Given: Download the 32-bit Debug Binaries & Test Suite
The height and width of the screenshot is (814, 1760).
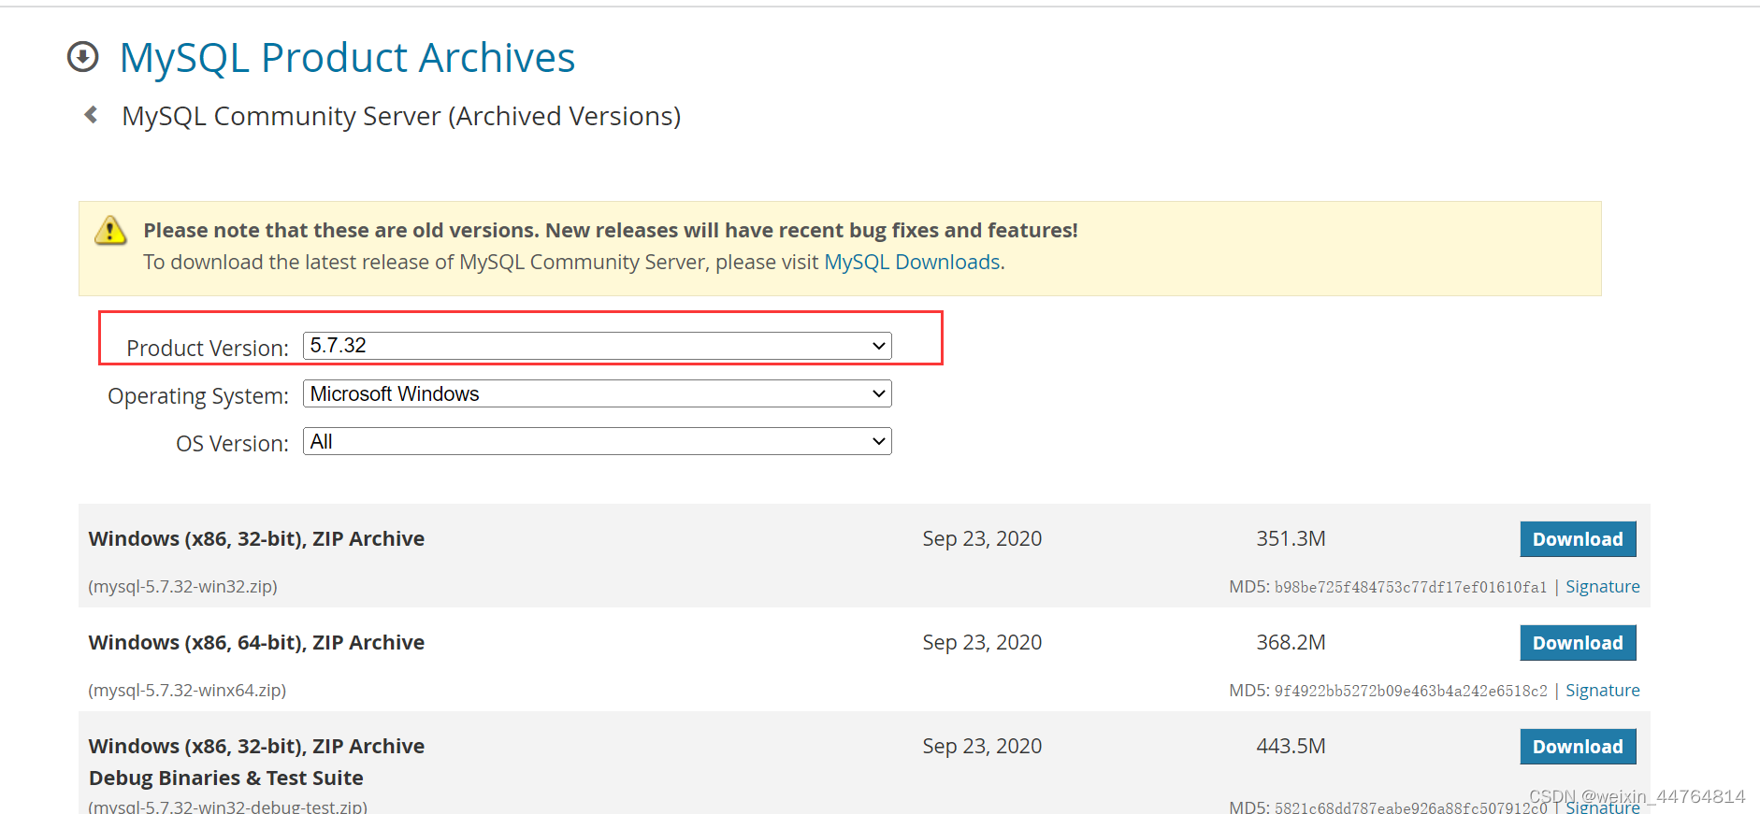Looking at the screenshot, I should pos(1578,747).
